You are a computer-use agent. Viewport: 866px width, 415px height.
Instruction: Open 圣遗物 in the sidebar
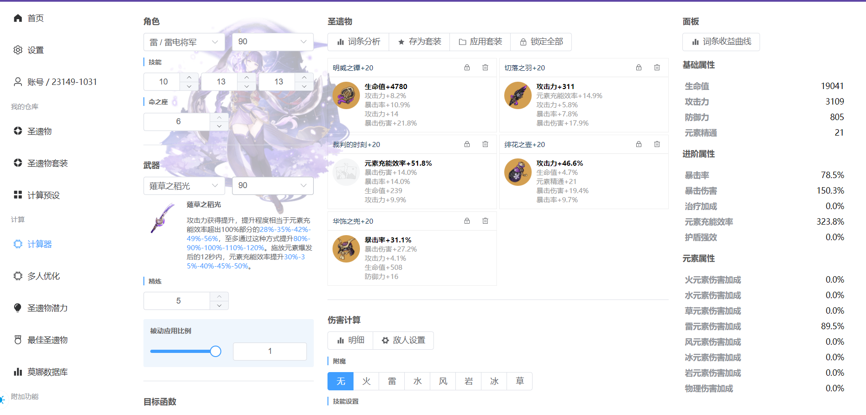[x=39, y=131]
